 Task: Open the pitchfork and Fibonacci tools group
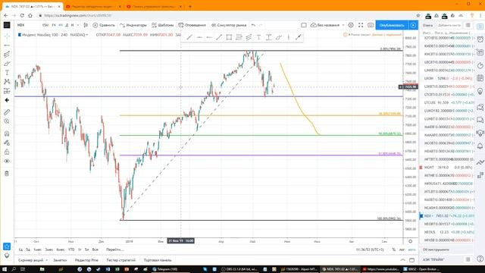pos(7,55)
